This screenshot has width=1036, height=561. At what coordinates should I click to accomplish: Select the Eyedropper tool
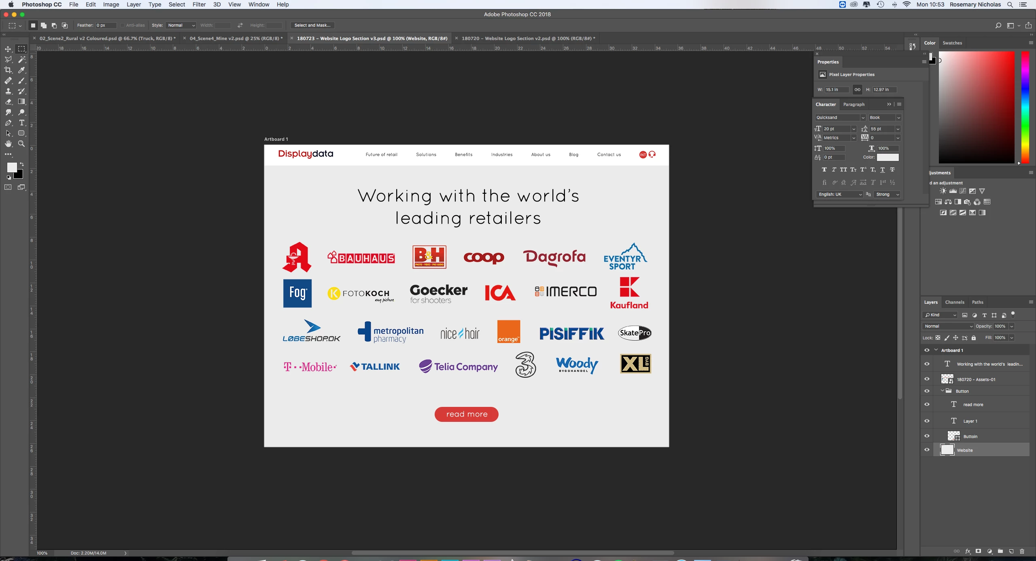[x=22, y=70]
